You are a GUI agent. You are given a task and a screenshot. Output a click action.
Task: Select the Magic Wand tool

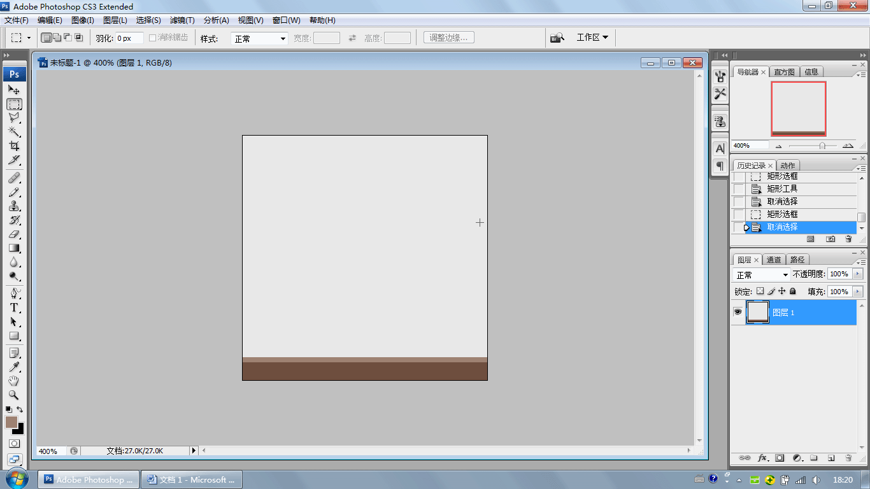pyautogui.click(x=14, y=132)
